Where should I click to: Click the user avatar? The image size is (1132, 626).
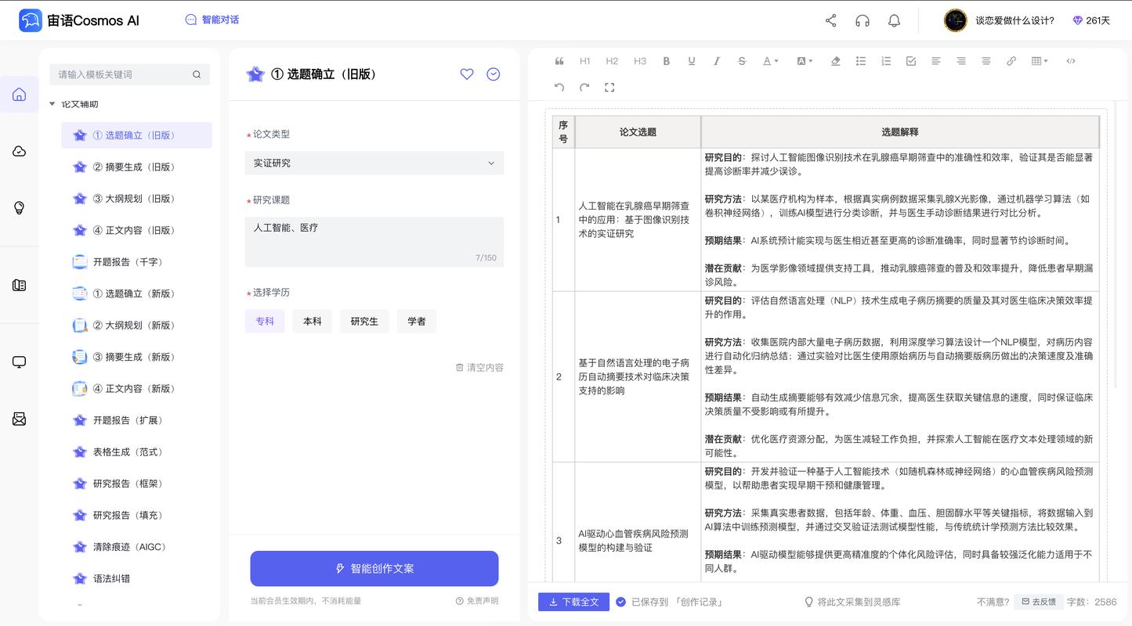tap(955, 20)
